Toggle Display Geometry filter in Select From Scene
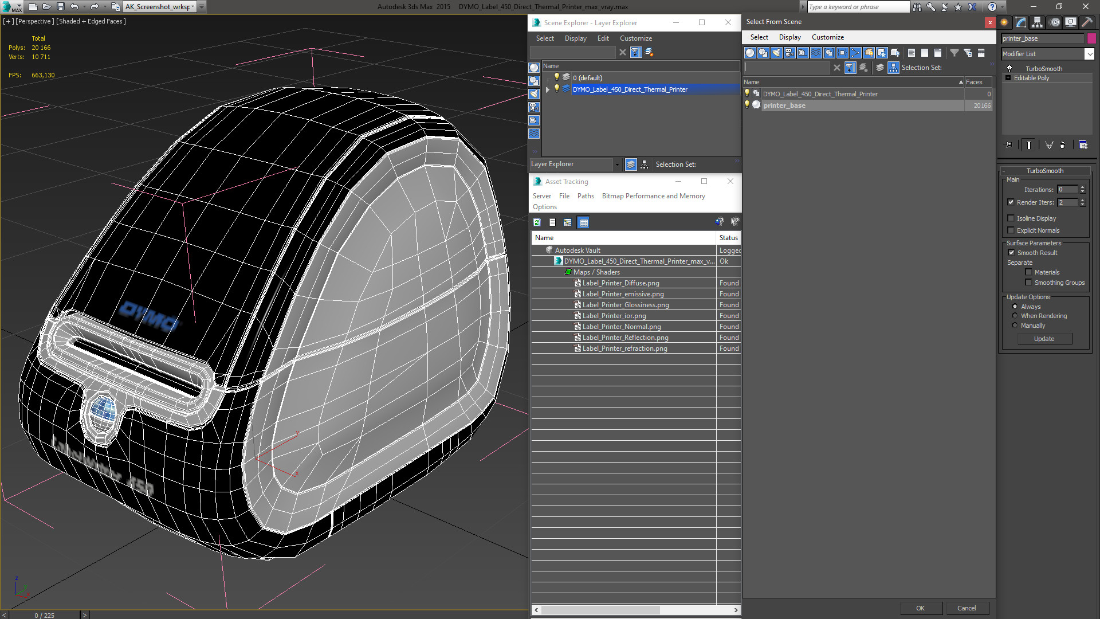Image resolution: width=1100 pixels, height=619 pixels. point(750,53)
